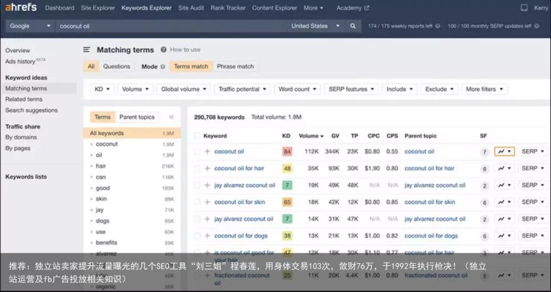This screenshot has height=292, width=551.
Task: Open trend chart for coconut oil for skin
Action: click(x=505, y=202)
